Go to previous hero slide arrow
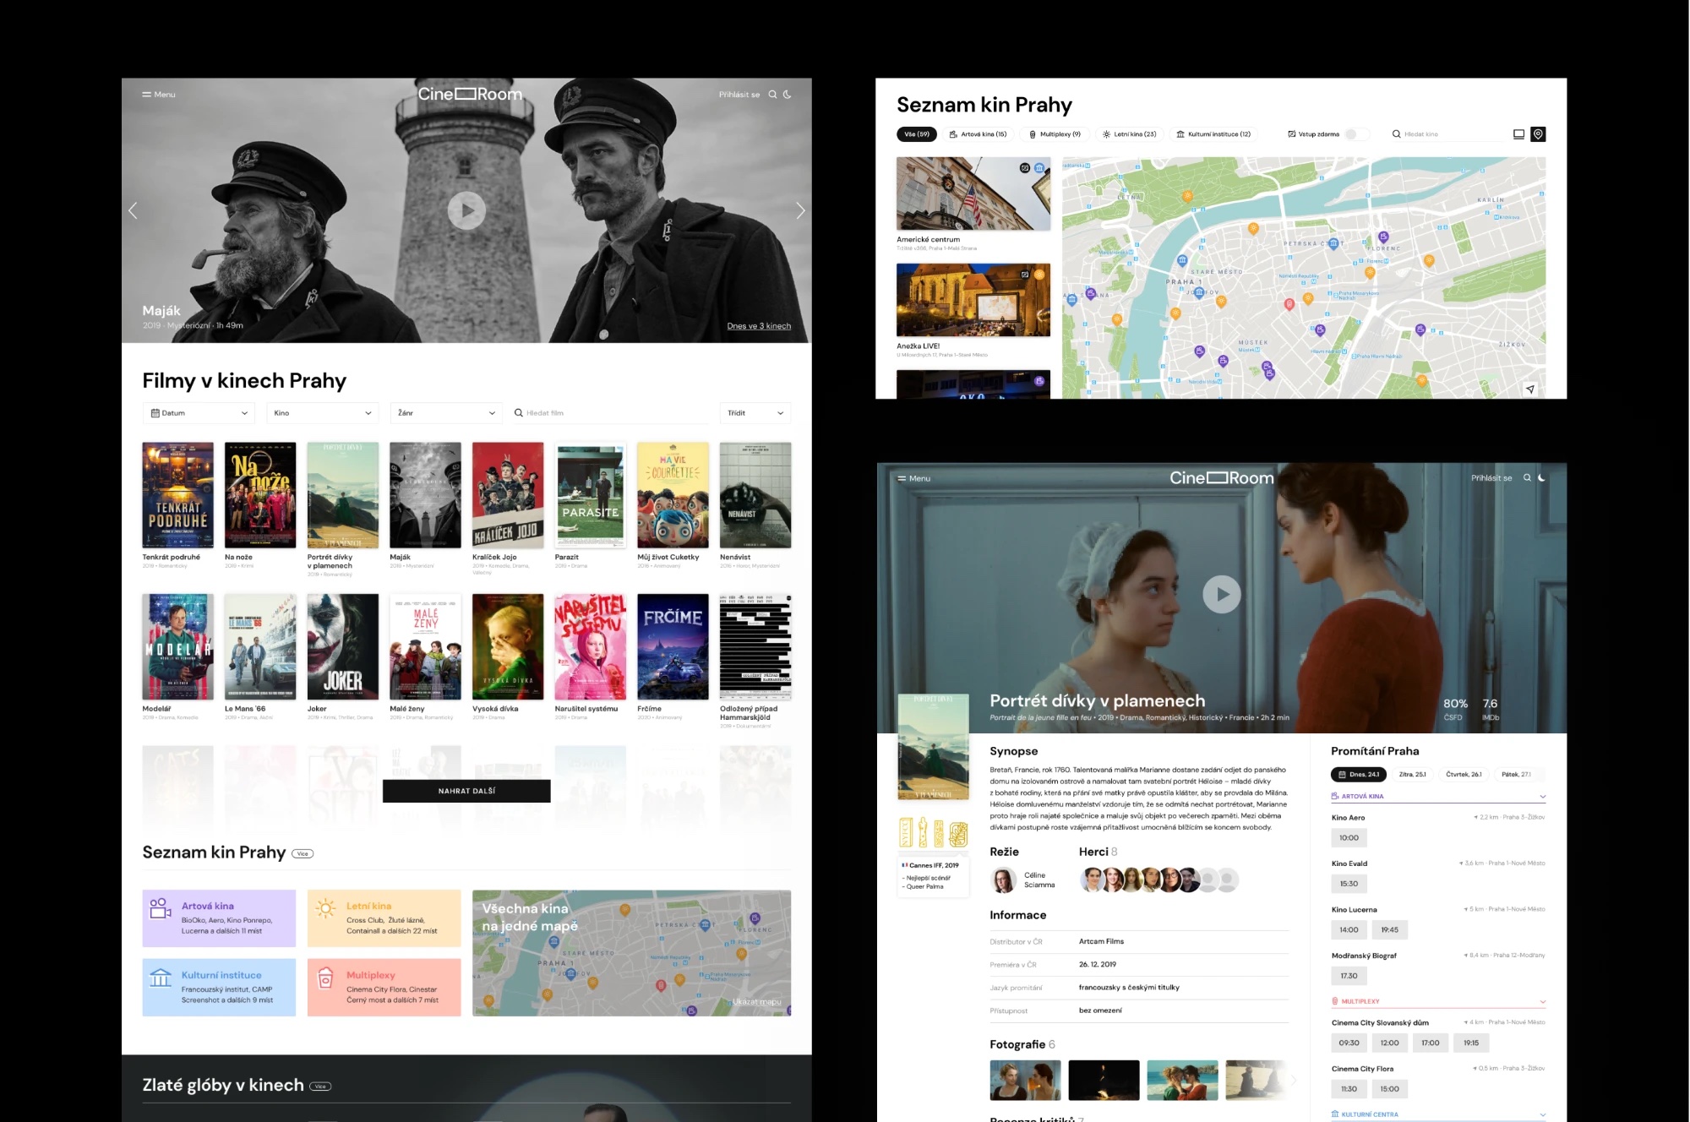Image resolution: width=1690 pixels, height=1122 pixels. tap(133, 210)
